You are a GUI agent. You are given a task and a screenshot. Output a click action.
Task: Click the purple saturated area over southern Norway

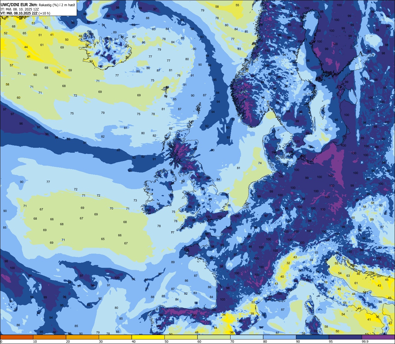(x=247, y=102)
